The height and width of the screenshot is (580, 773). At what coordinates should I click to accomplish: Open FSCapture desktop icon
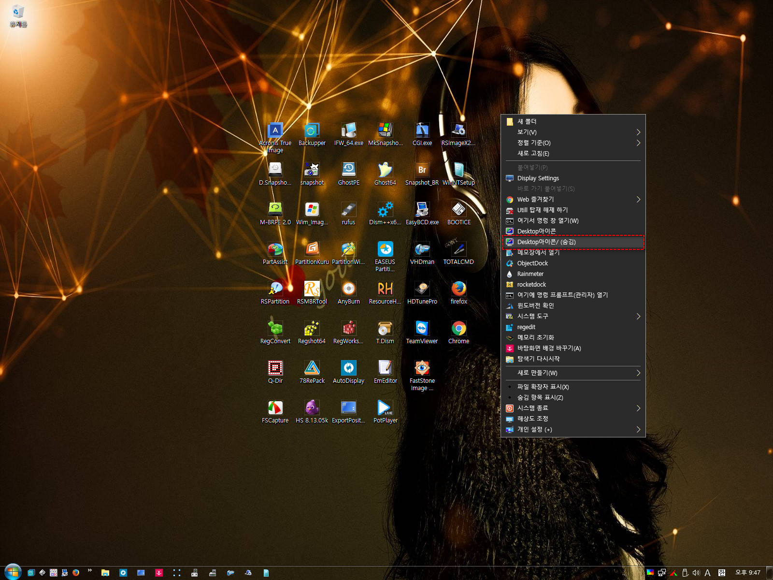pos(275,411)
